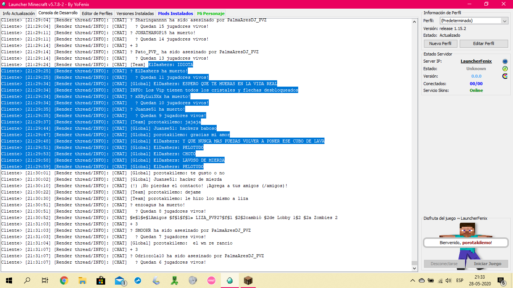Click the taskbar clock showing 21:33
This screenshot has height=288, width=513.
(481, 280)
